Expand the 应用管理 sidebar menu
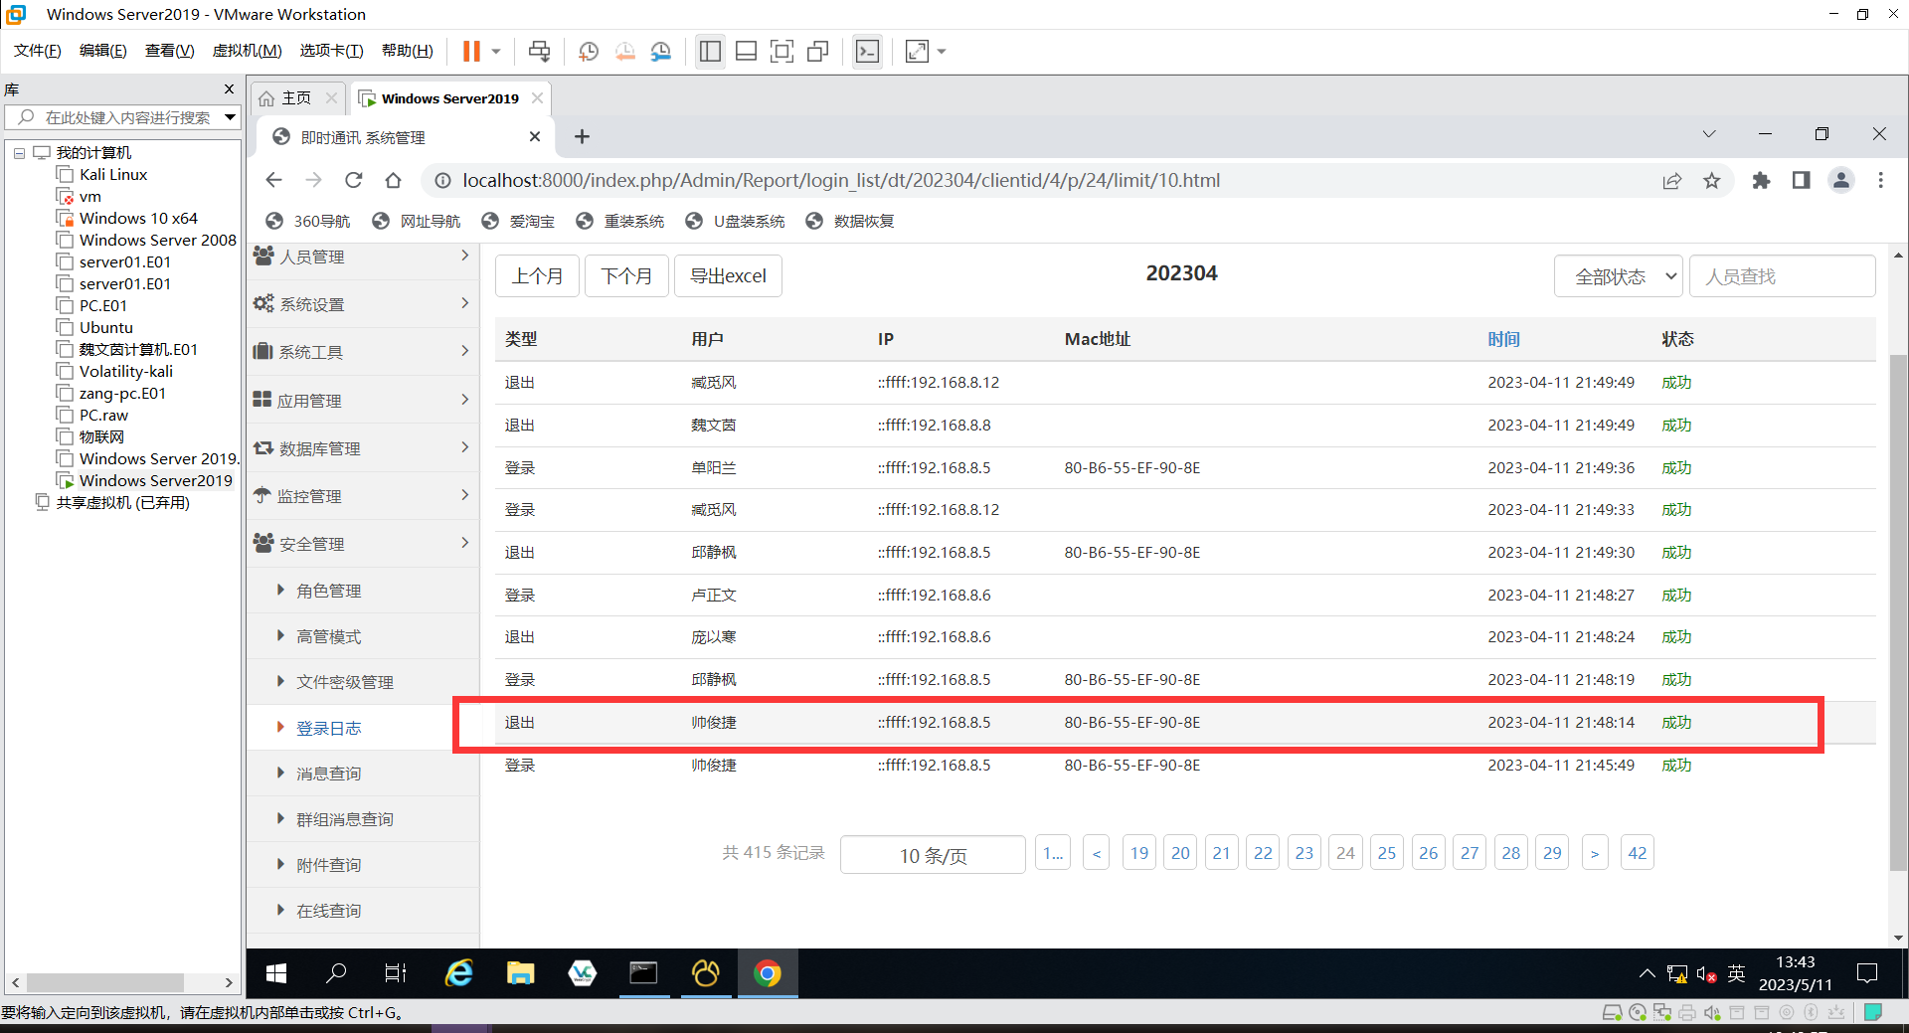Screen dimensions: 1909x1033 (x=363, y=400)
